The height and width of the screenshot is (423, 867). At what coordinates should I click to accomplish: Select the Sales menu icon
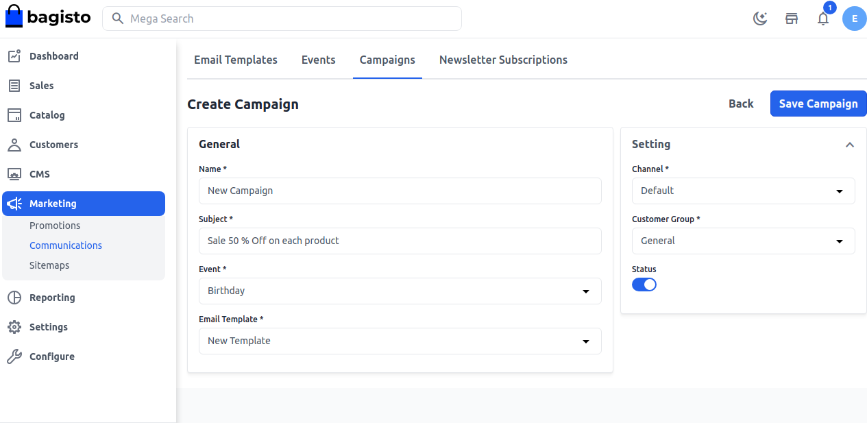point(14,85)
